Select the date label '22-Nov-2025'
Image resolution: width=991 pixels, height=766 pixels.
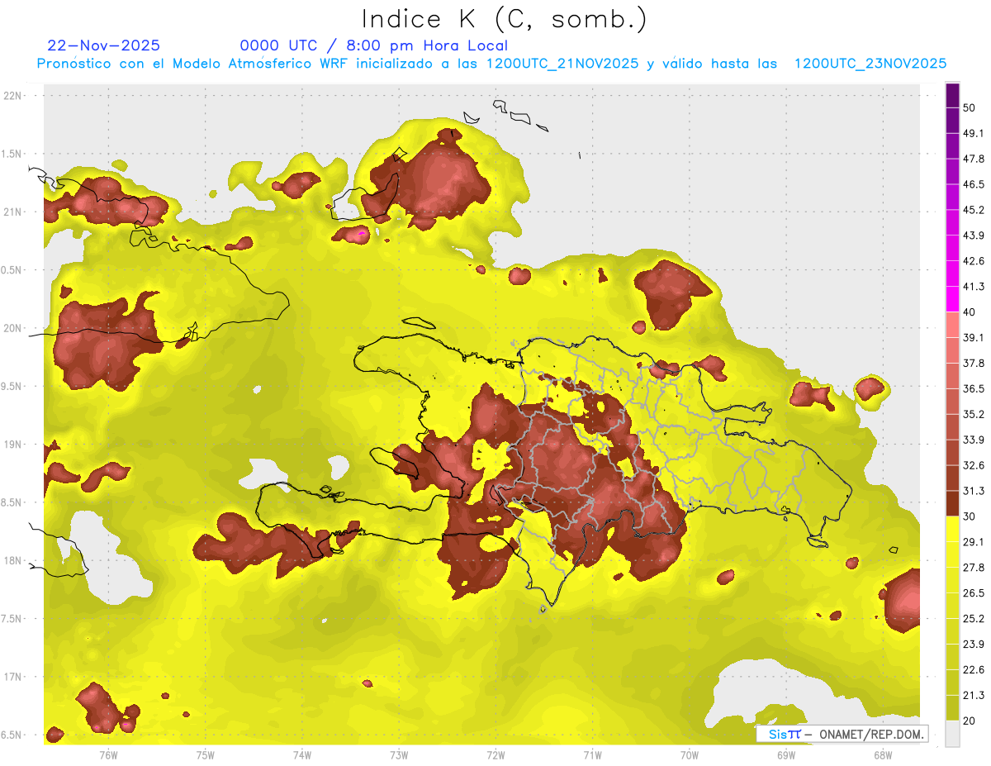click(104, 45)
